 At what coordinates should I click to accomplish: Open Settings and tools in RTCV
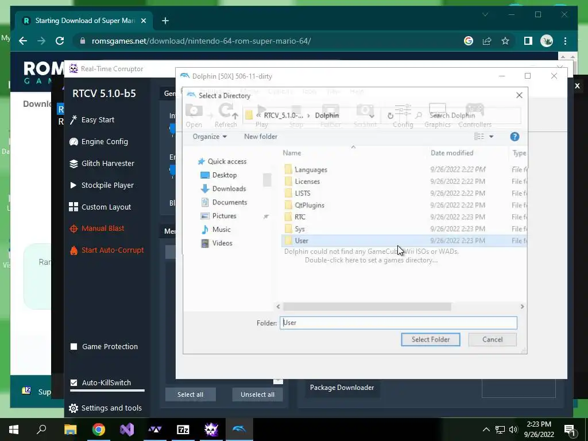tap(106, 408)
